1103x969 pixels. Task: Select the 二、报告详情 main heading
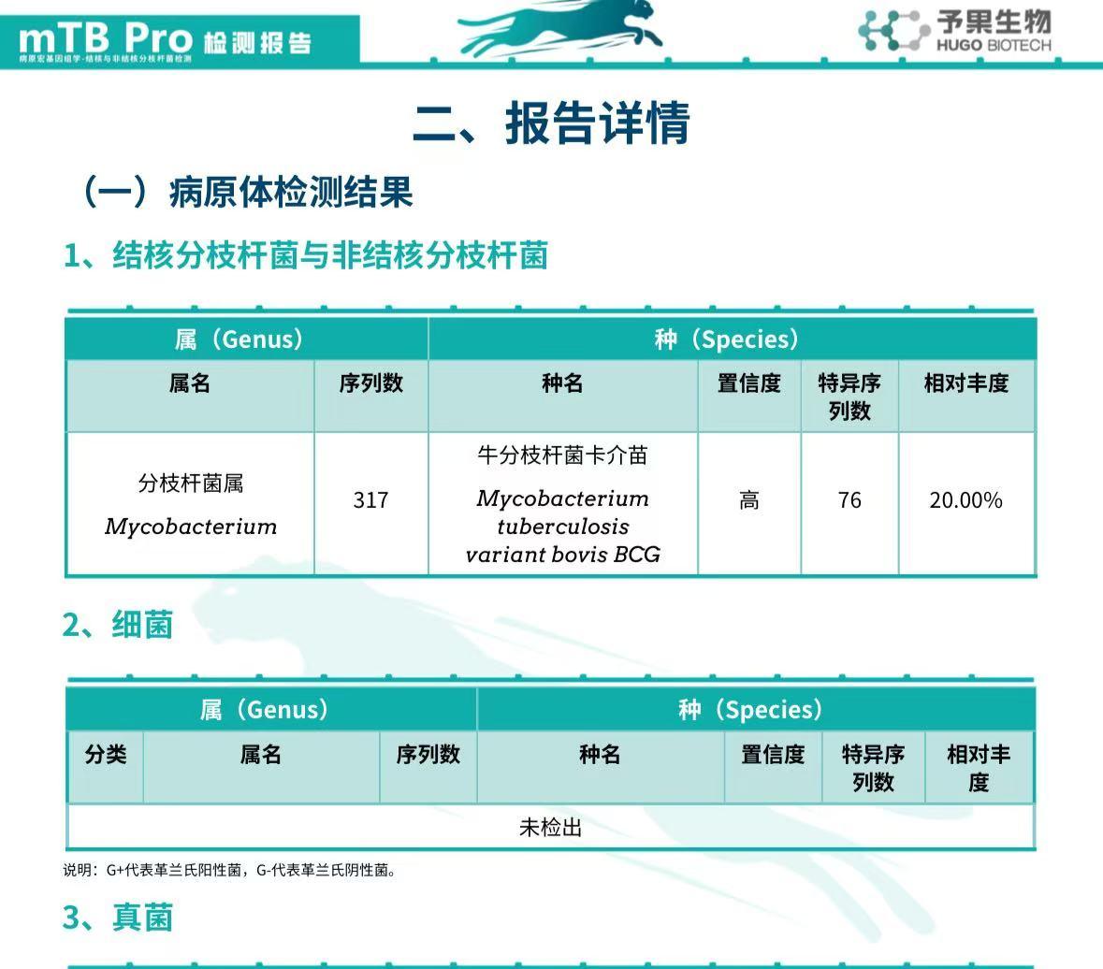(551, 123)
